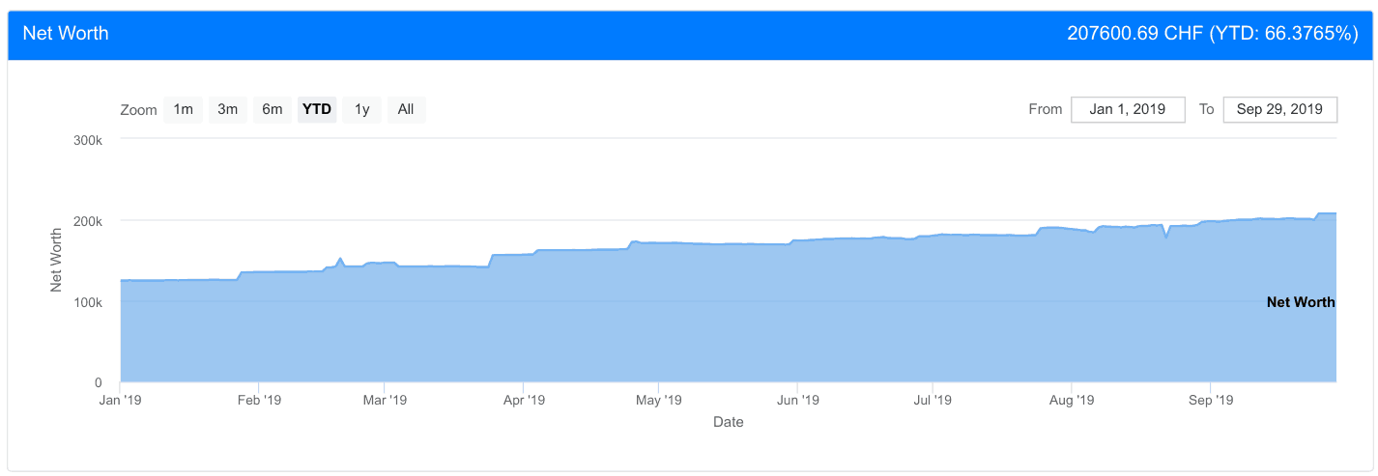Viewport: 1378px width, 476px height.
Task: Toggle the Net Worth series label
Action: (1301, 302)
